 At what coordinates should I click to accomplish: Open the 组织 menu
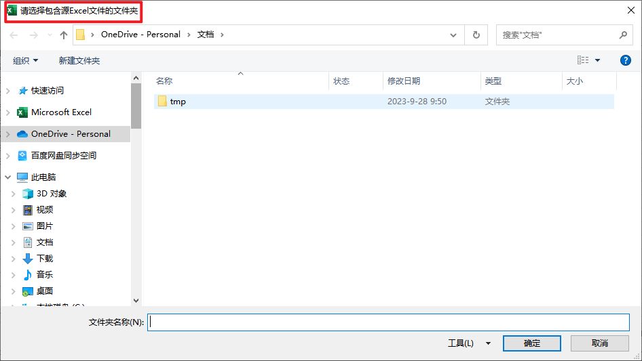pos(26,61)
